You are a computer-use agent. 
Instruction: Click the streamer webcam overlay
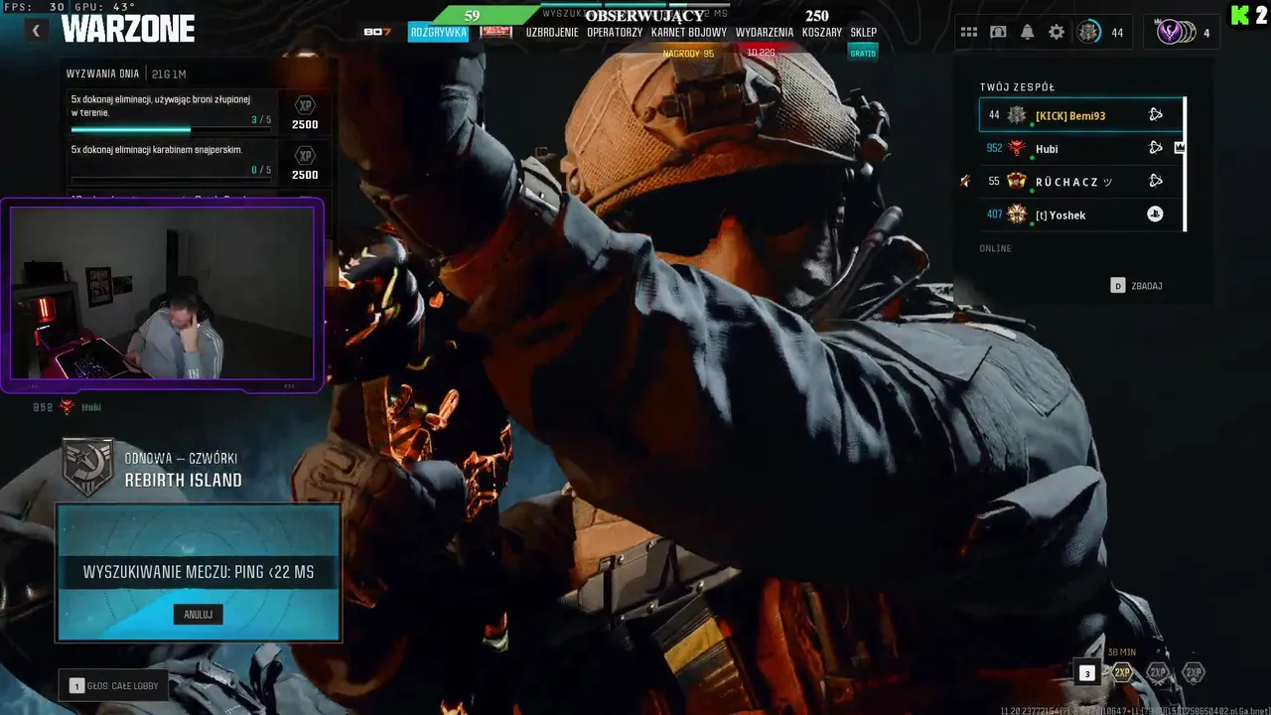click(162, 293)
